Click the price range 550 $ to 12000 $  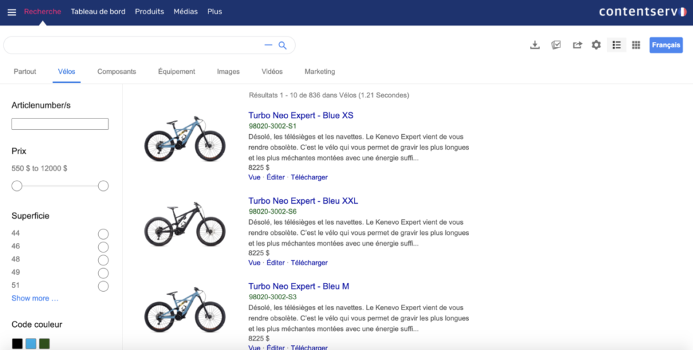pos(39,169)
